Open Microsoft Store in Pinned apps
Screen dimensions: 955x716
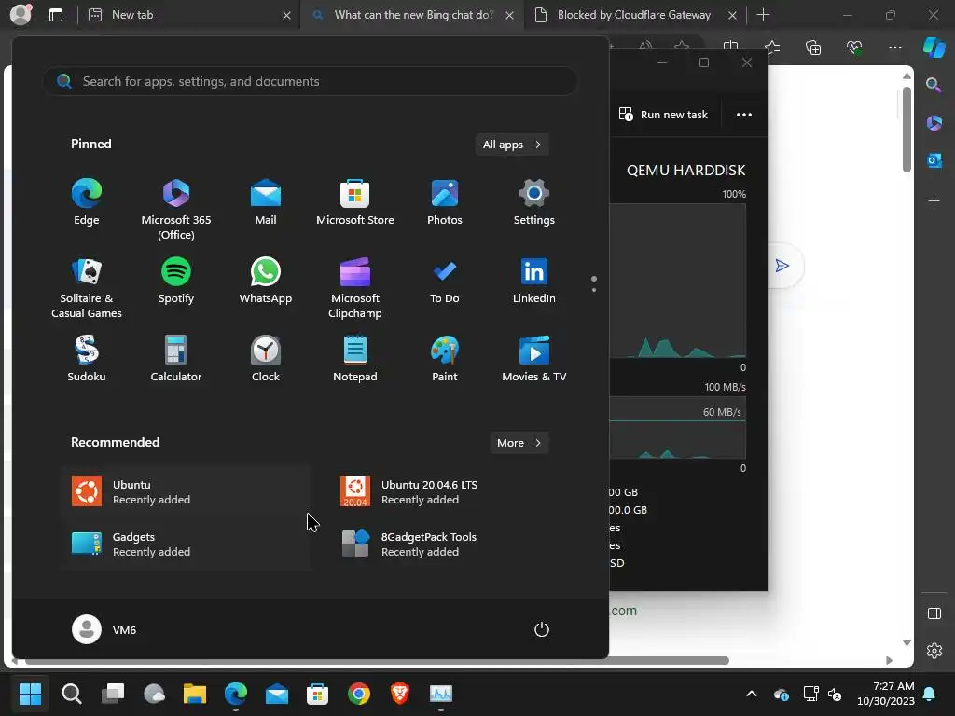355,202
